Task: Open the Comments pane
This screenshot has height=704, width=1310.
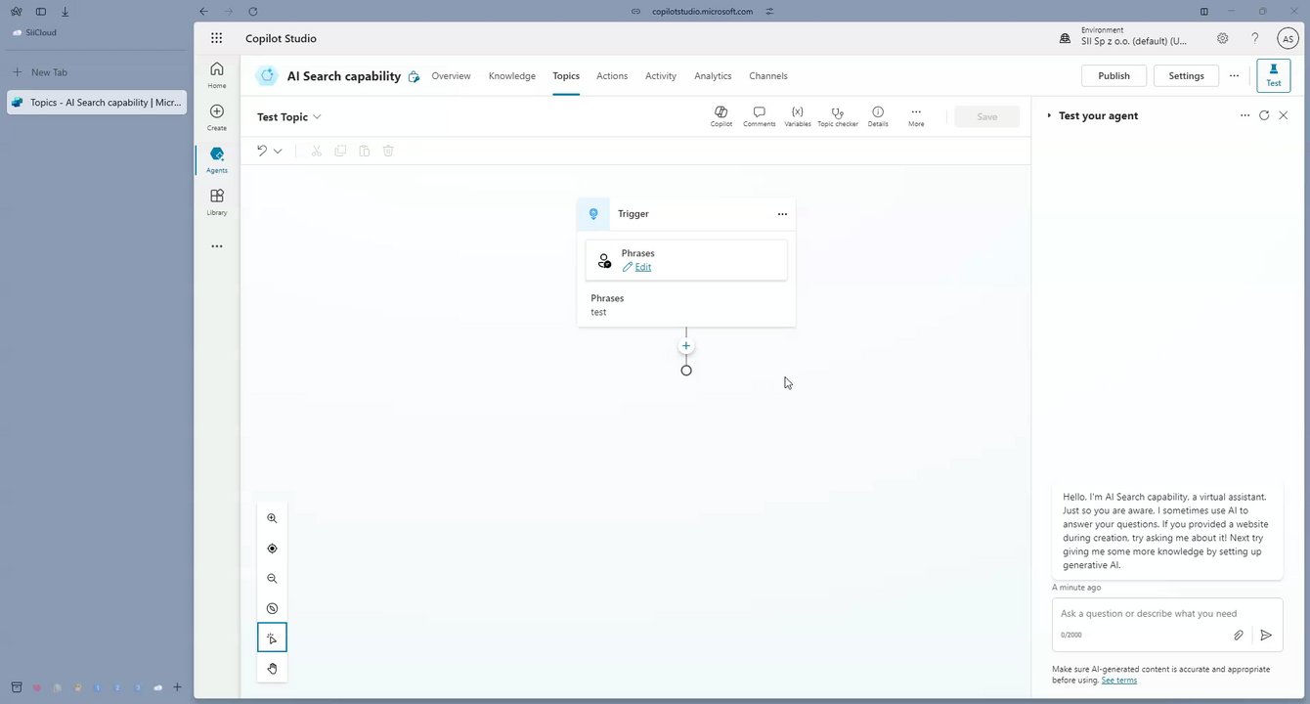Action: click(x=759, y=116)
